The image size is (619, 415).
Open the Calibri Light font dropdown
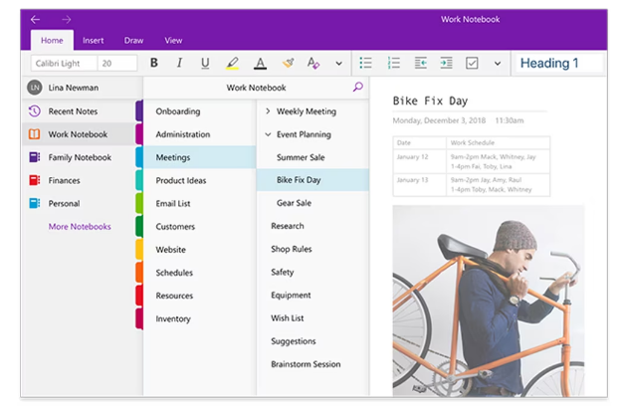click(64, 63)
